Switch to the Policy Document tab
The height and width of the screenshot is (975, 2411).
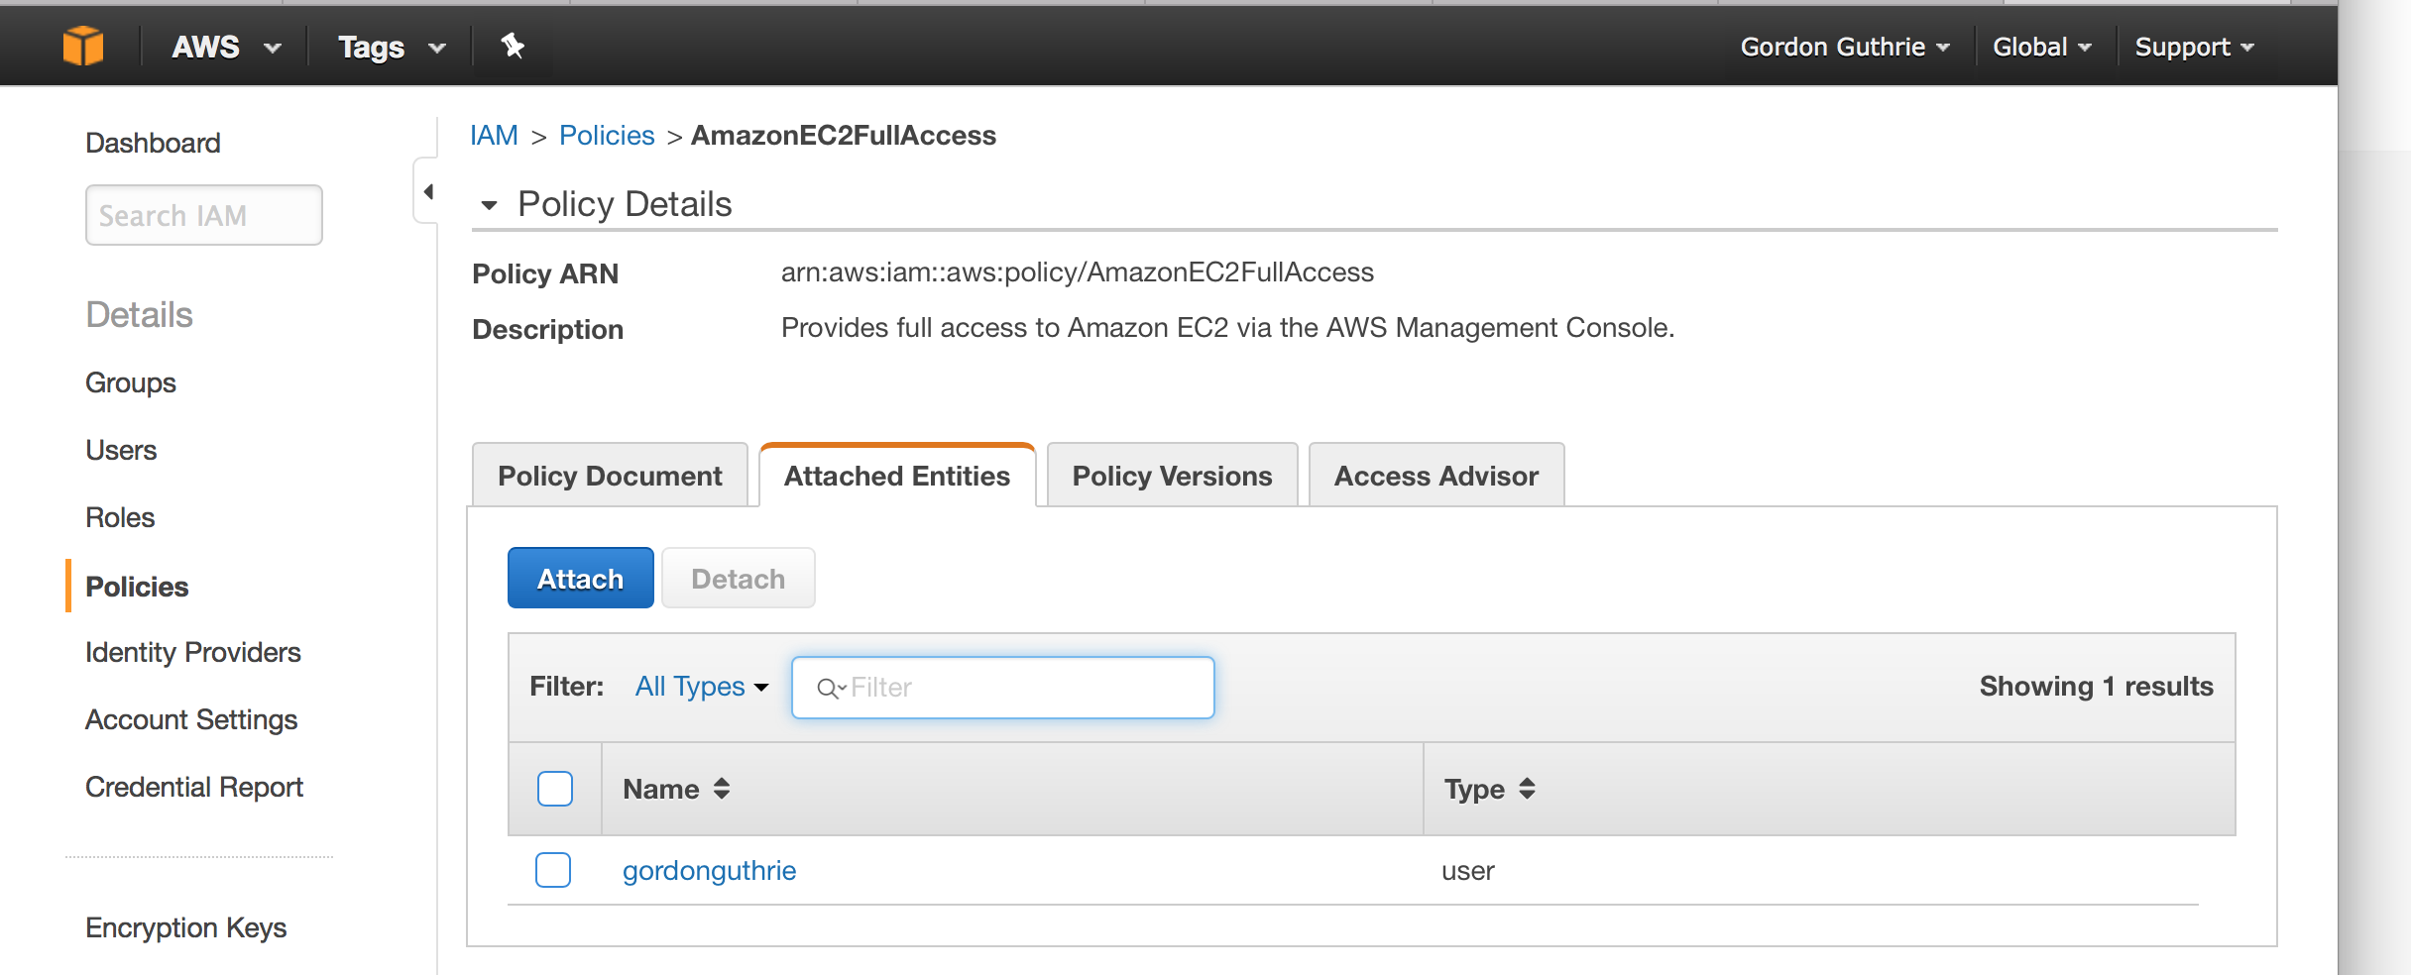click(x=610, y=476)
